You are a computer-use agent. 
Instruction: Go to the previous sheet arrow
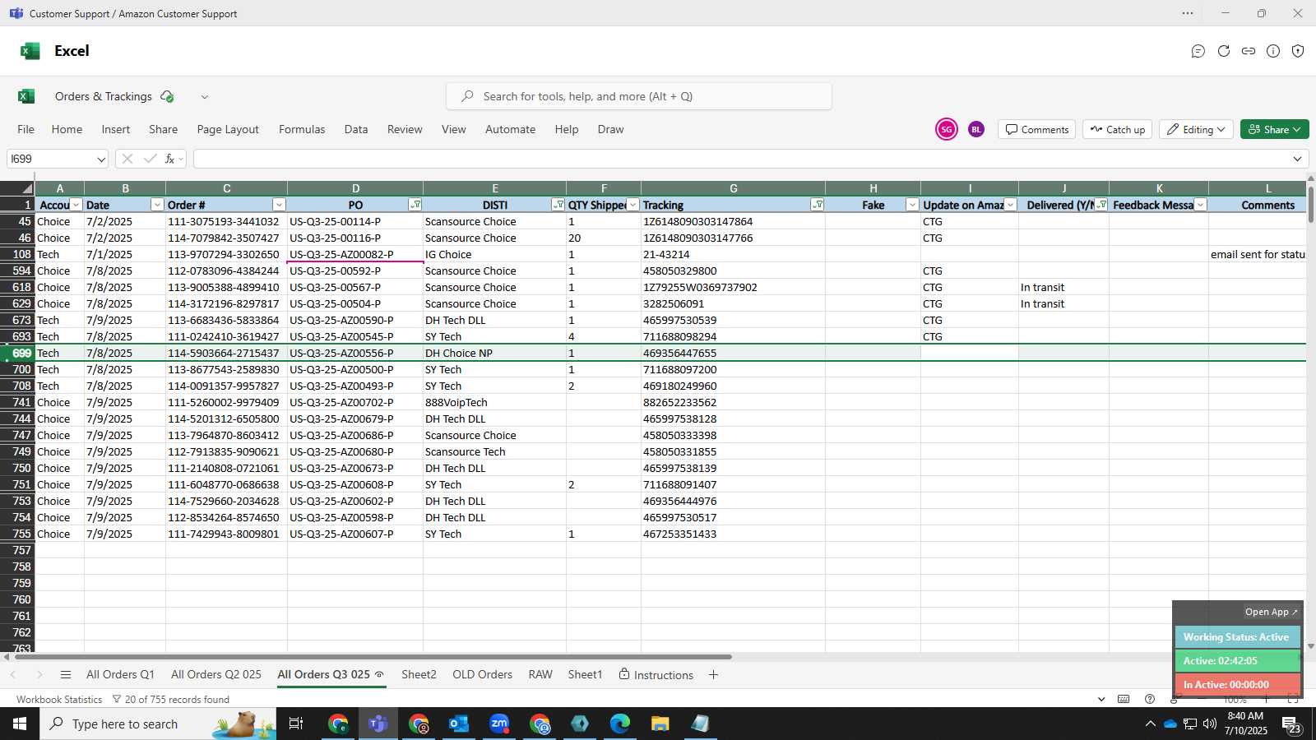pyautogui.click(x=13, y=675)
